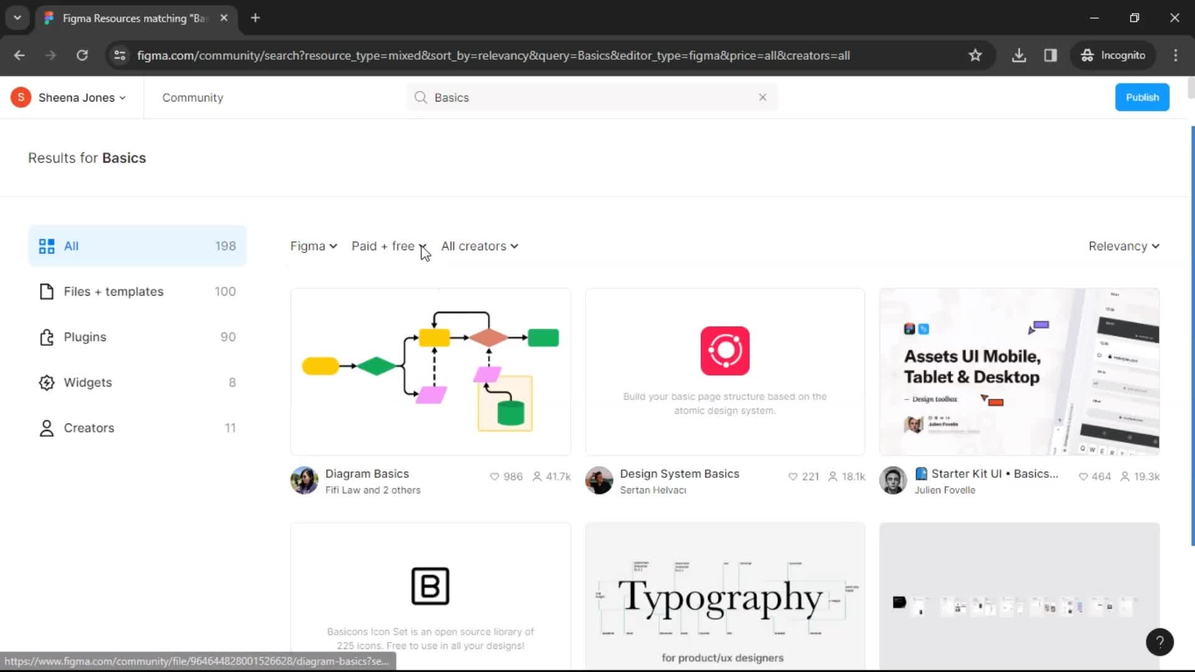Select the Widgets category
Screen dimensions: 1195x672
[138, 383]
